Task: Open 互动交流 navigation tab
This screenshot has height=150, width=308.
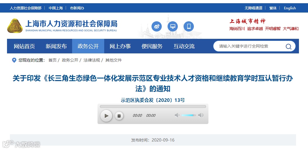Action: pyautogui.click(x=184, y=46)
